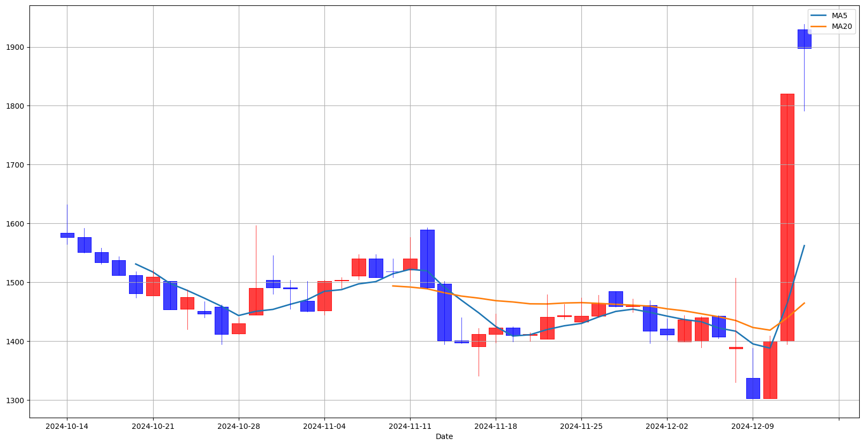
Task: Click the 2024-11-18 date label
Action: click(496, 427)
